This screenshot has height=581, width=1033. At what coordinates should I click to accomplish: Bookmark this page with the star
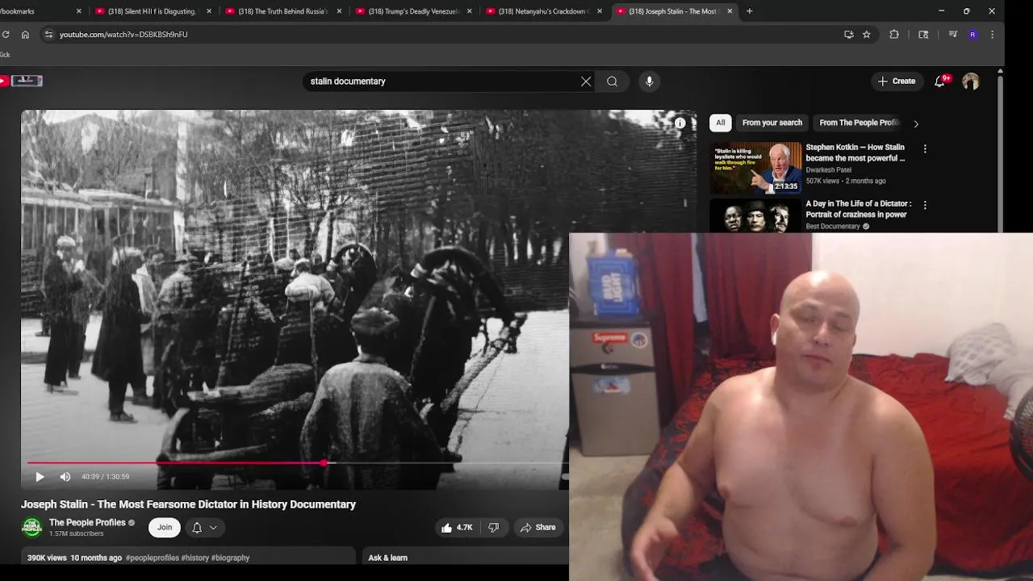click(x=867, y=35)
